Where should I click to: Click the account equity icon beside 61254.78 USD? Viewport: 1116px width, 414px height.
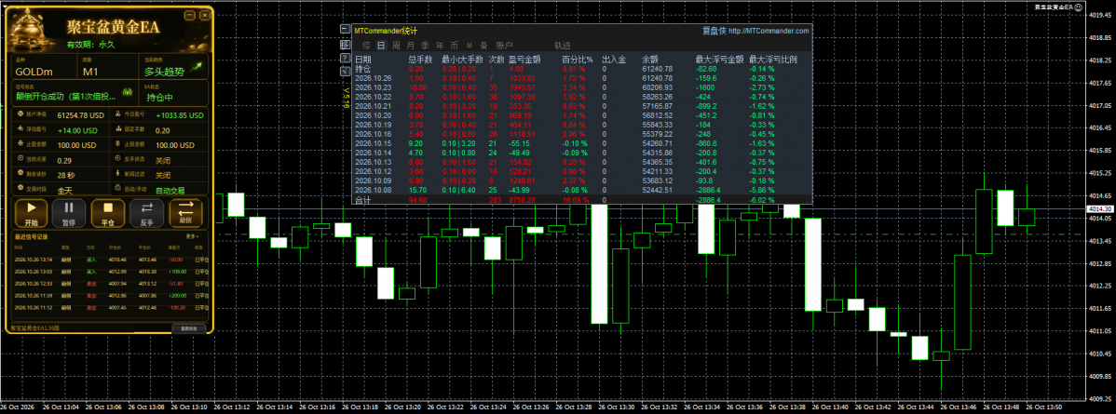20,114
